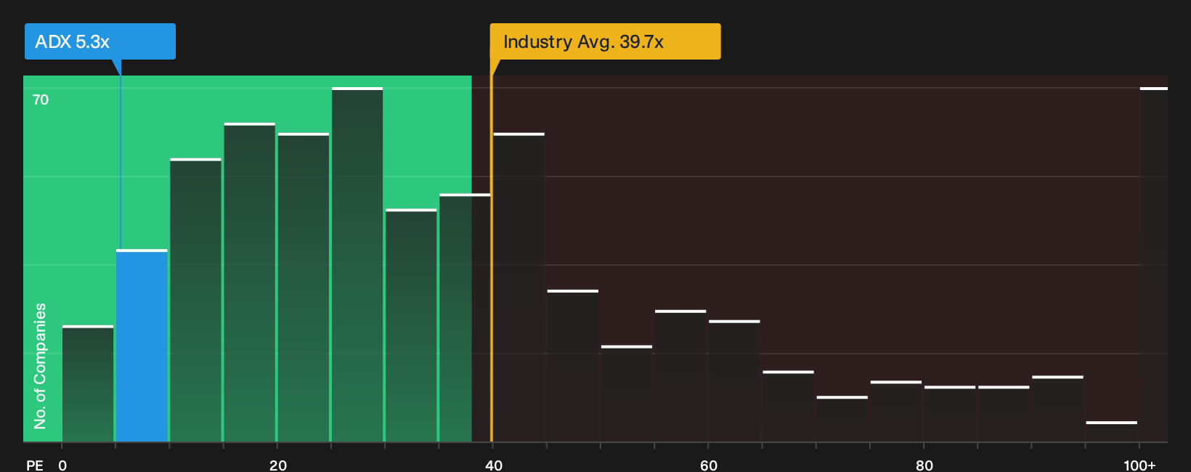Image resolution: width=1191 pixels, height=472 pixels.
Task: Click the "70" y-axis value label
Action: point(41,99)
